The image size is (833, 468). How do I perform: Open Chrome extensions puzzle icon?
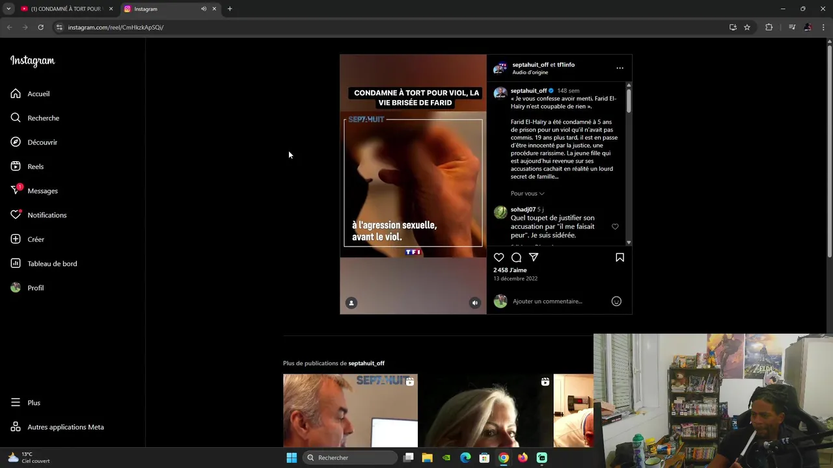tap(769, 27)
